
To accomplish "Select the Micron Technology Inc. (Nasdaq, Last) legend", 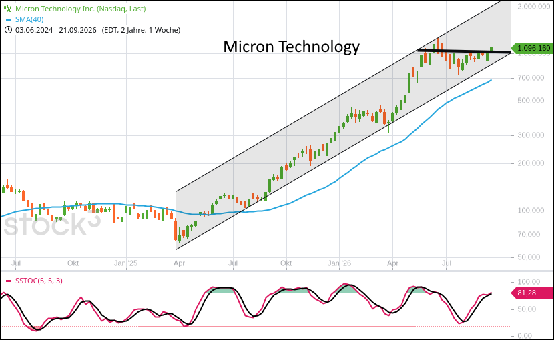I will (80, 9).
